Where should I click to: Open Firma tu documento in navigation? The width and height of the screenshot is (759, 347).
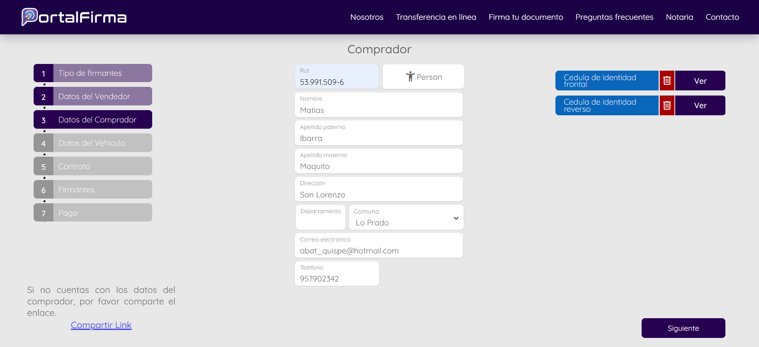(x=525, y=17)
